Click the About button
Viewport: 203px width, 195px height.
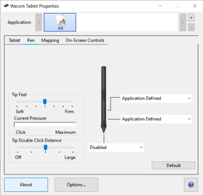(26, 185)
